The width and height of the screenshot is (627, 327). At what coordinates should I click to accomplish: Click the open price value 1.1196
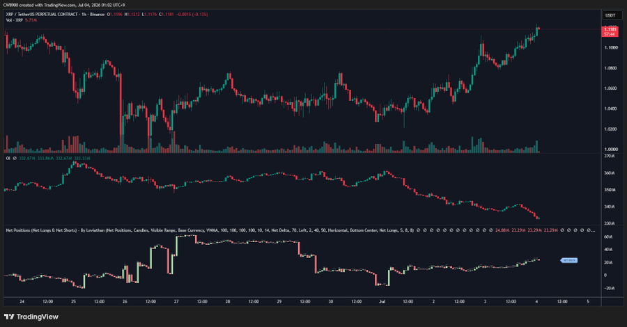(x=115, y=15)
